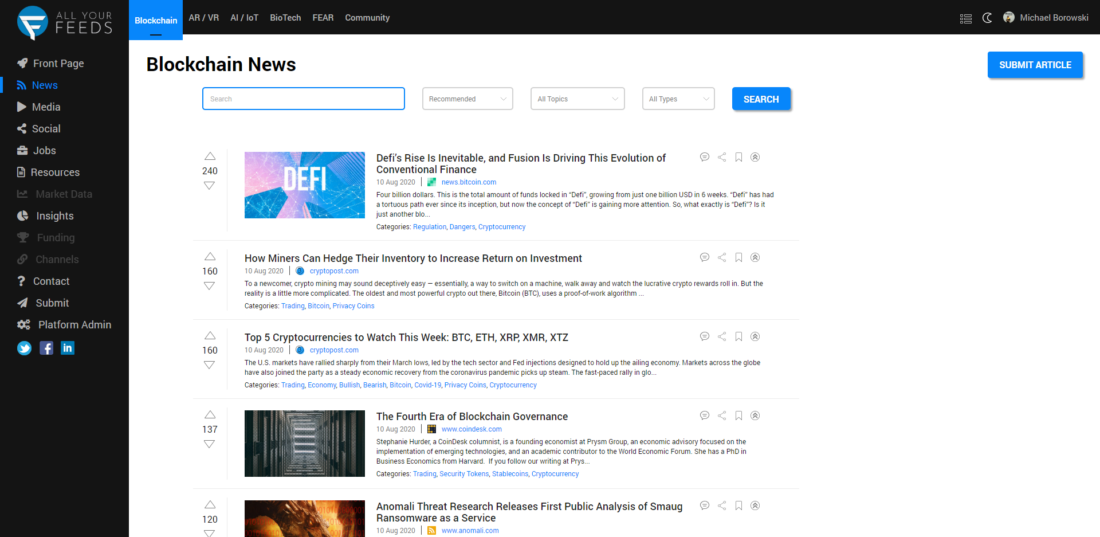Viewport: 1100px width, 537px height.
Task: Bookmark The Fourth Era article
Action: pos(739,416)
